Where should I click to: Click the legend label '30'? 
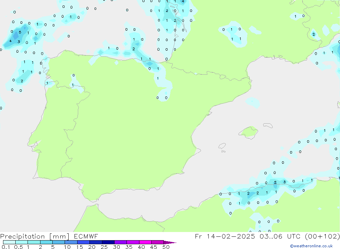[x=116, y=247]
